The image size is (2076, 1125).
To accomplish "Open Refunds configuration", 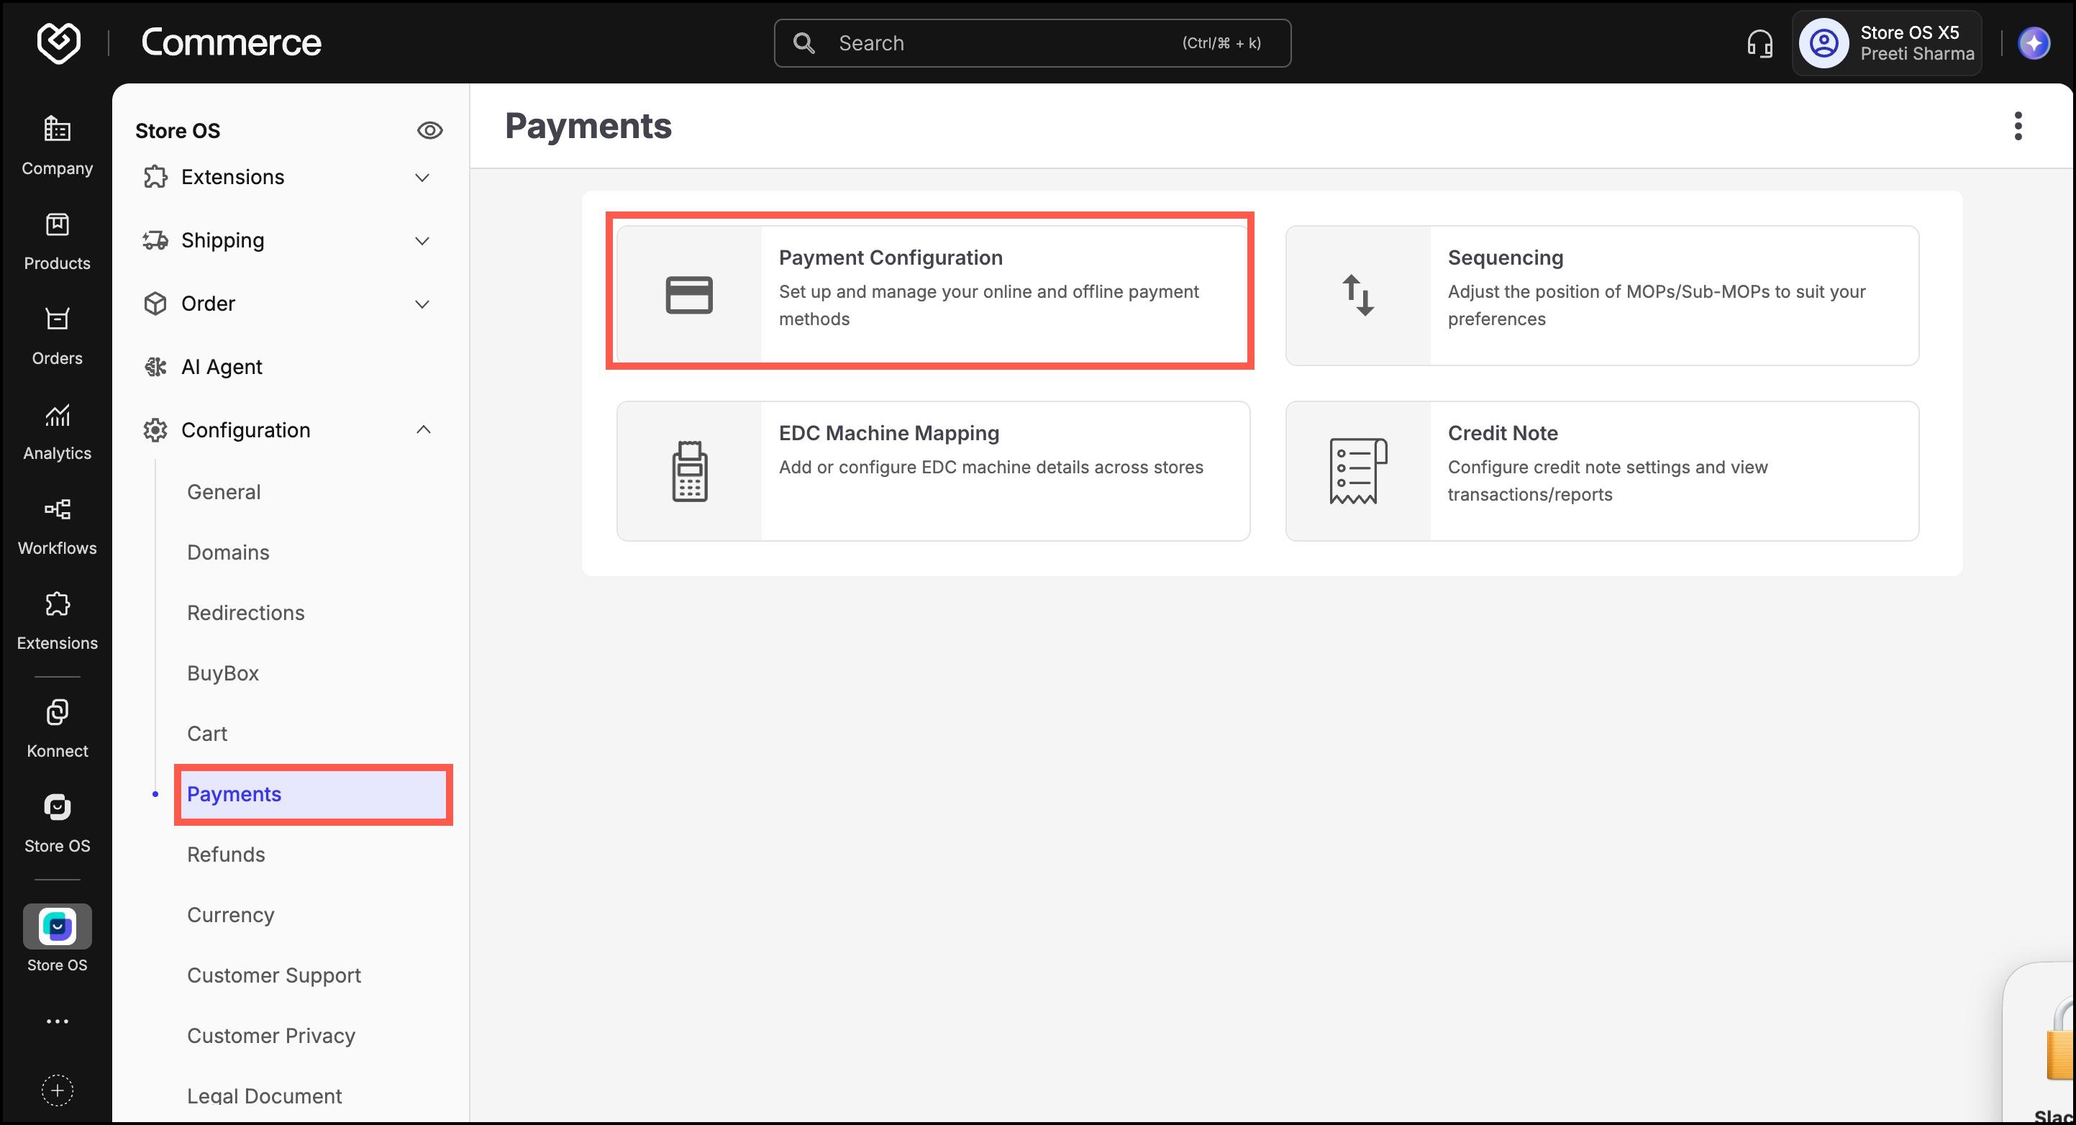I will pyautogui.click(x=226, y=855).
